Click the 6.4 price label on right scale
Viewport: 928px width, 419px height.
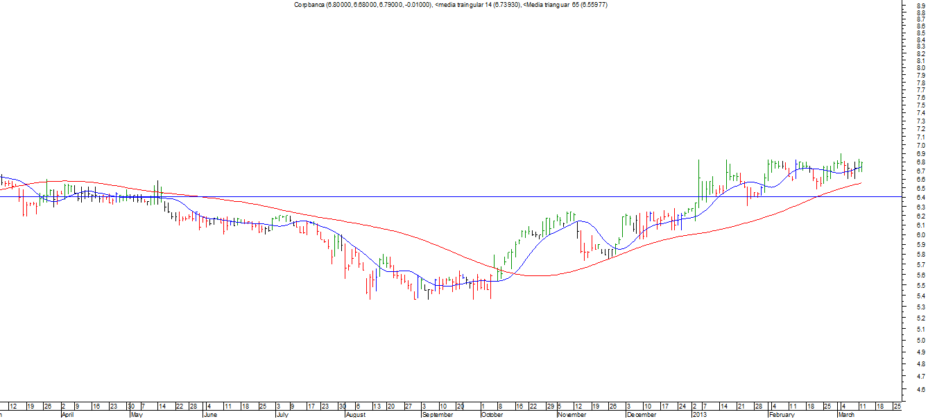922,198
